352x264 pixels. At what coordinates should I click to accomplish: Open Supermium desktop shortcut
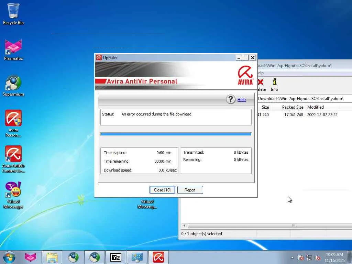(13, 86)
